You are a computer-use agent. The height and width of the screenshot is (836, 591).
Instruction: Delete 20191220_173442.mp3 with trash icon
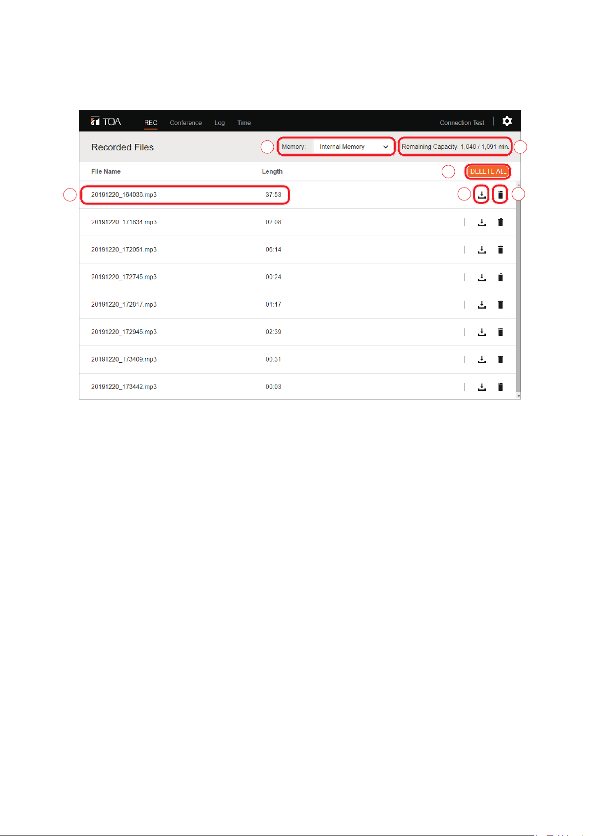(x=500, y=387)
